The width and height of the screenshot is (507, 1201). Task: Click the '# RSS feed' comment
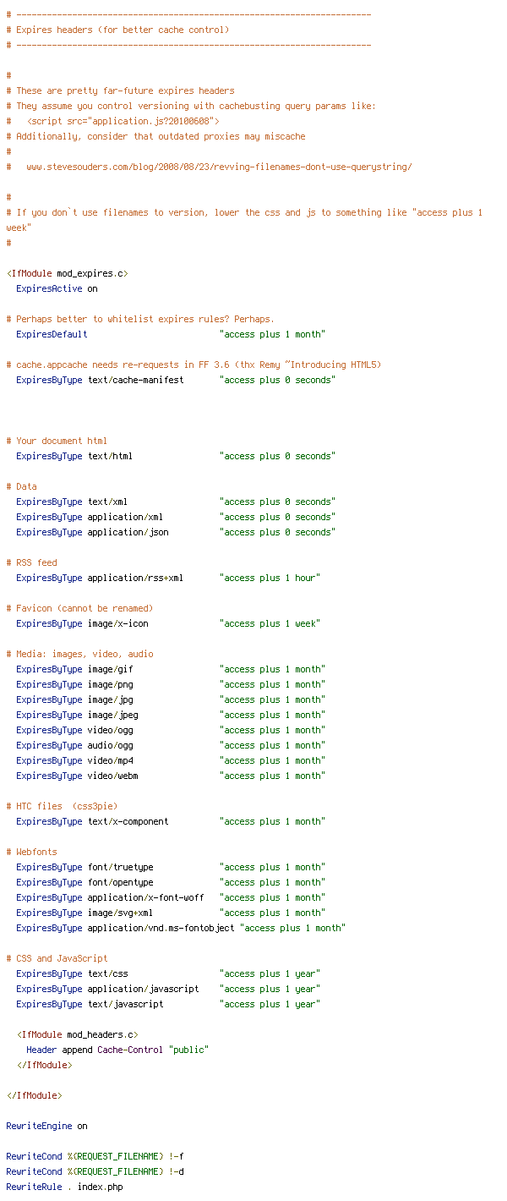click(x=31, y=562)
